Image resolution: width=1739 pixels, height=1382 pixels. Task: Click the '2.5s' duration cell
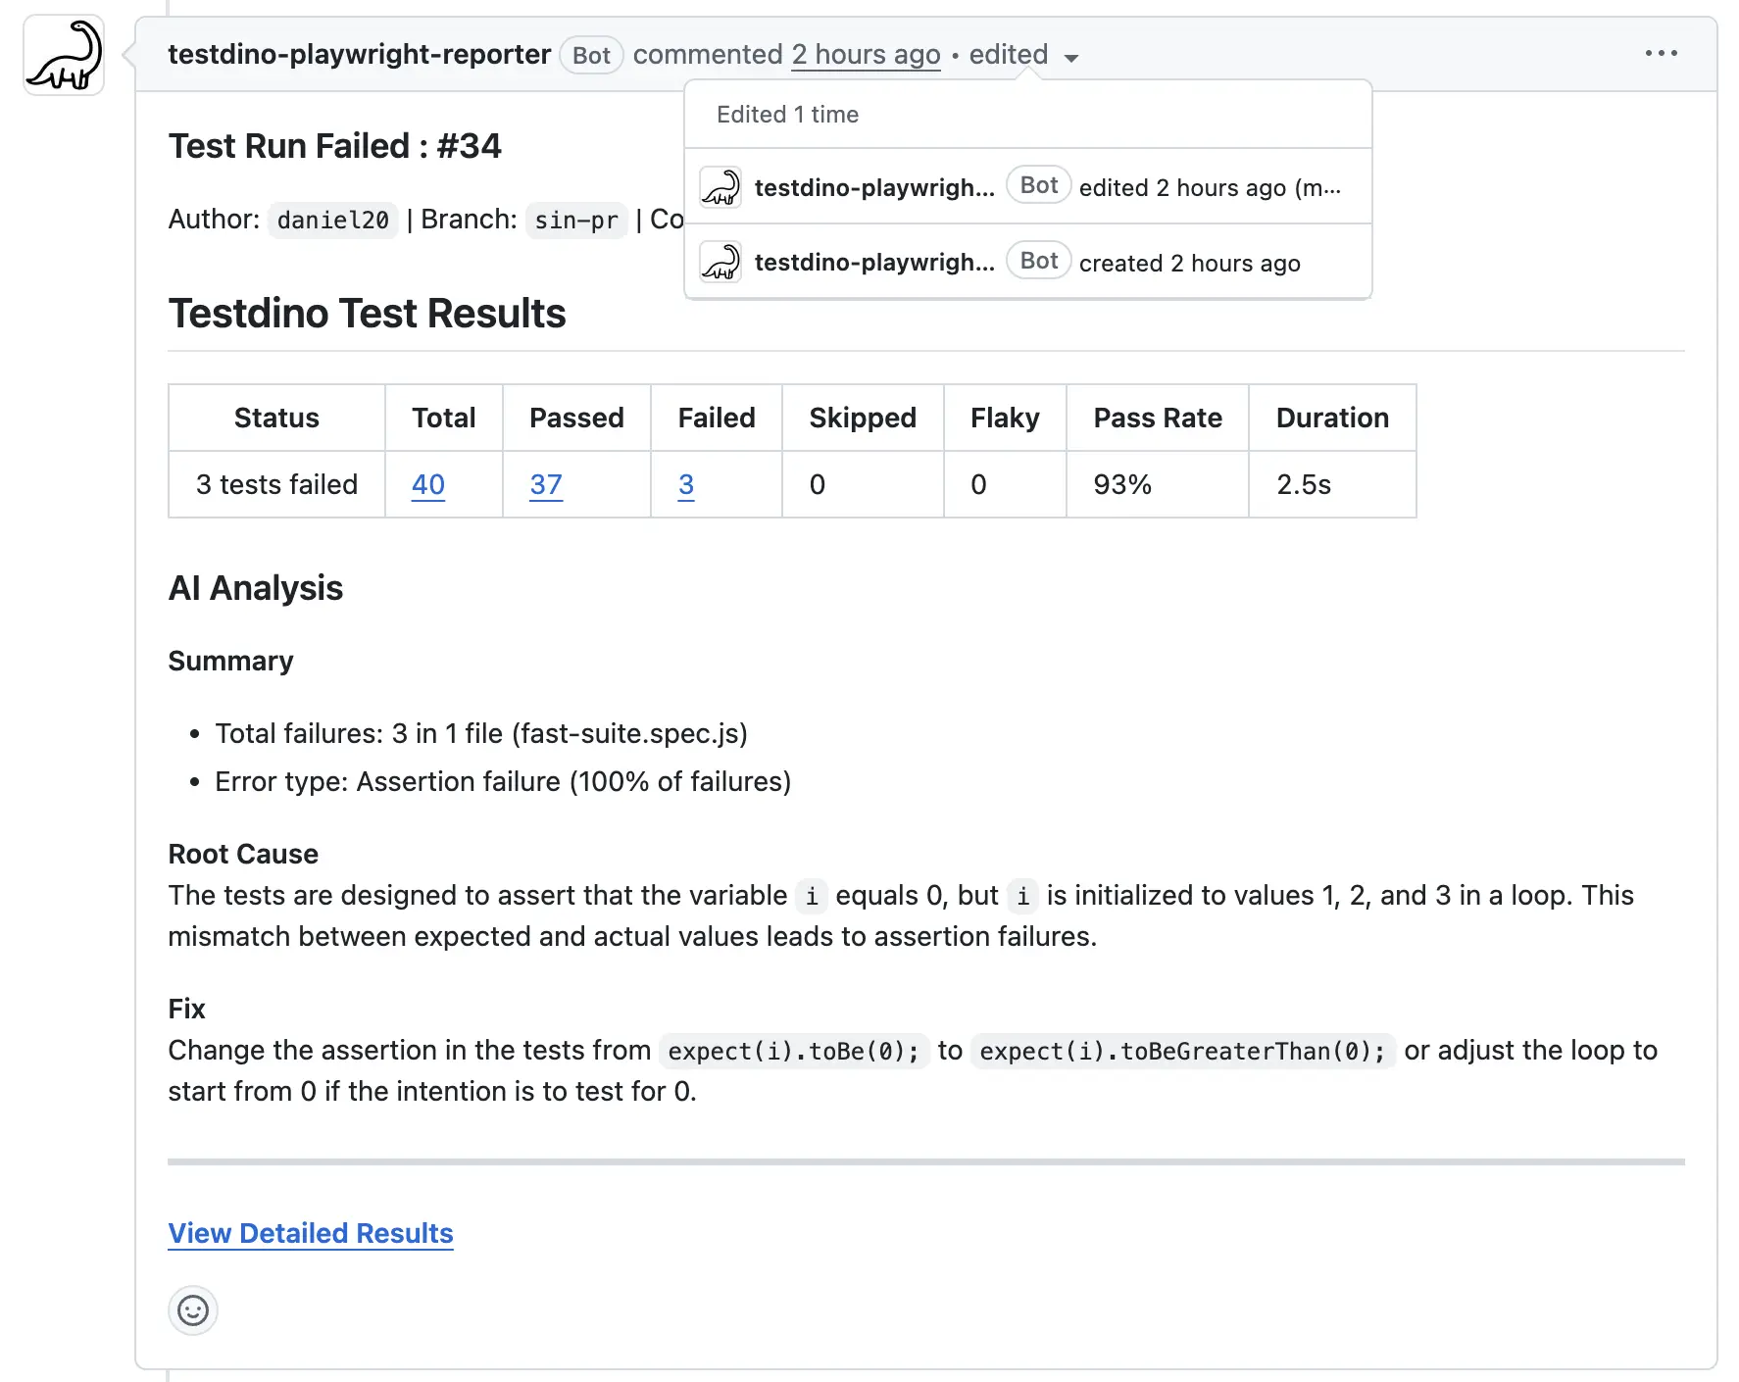1332,484
